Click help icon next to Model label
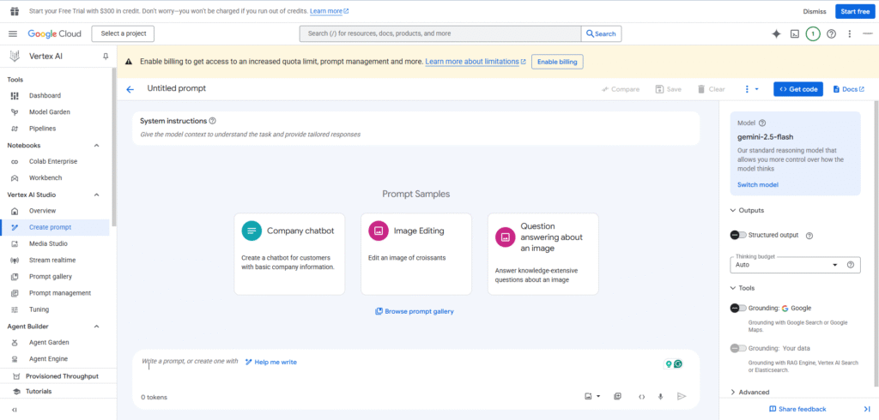The height and width of the screenshot is (420, 879). tap(762, 123)
